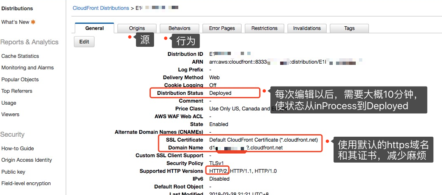
Task: Click the TLSv1 security policy value
Action: 216,163
